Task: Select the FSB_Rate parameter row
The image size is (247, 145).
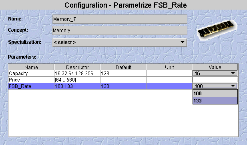Action: [100, 86]
